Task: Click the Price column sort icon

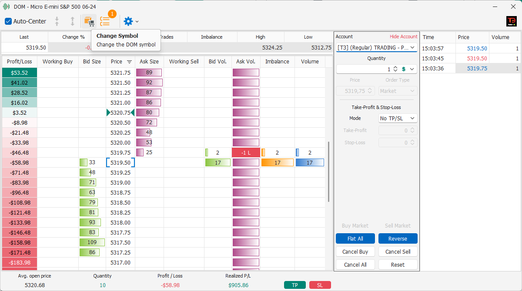Action: [x=129, y=62]
